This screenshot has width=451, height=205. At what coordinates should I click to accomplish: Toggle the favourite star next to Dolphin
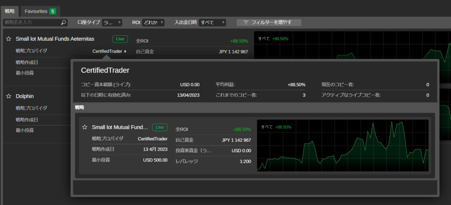coord(8,96)
